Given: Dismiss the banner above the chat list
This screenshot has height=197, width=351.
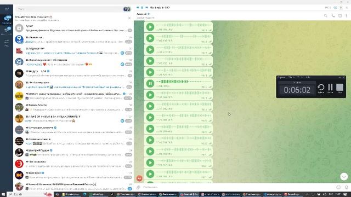Looking at the screenshot, I should point(129,18).
